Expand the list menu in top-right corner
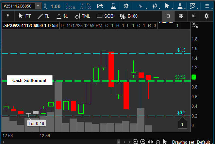Image resolution: width=215 pixels, height=144 pixels. (x=207, y=6)
